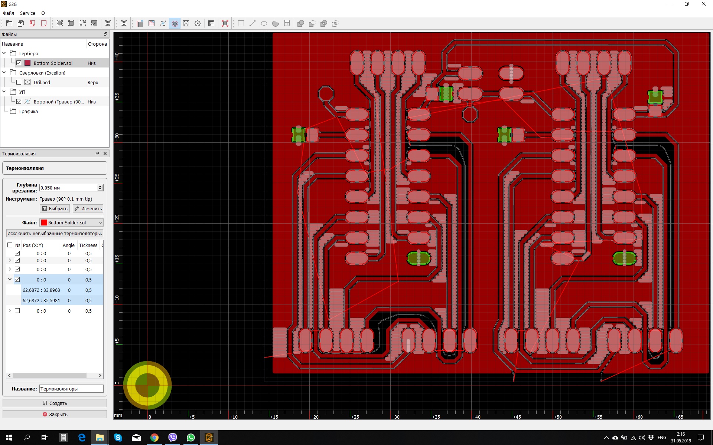Click the open file toolbar icon

tap(9, 23)
